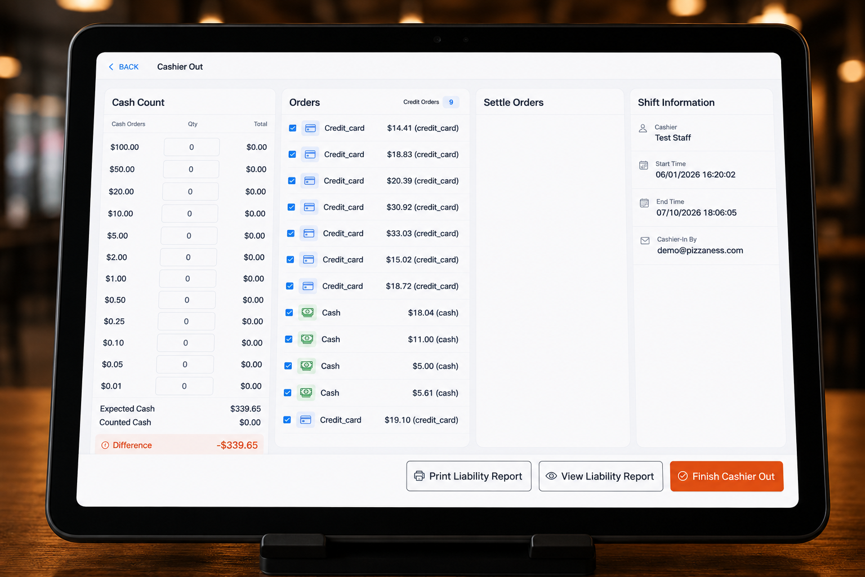
Task: Open View Liability Report
Action: pyautogui.click(x=601, y=476)
